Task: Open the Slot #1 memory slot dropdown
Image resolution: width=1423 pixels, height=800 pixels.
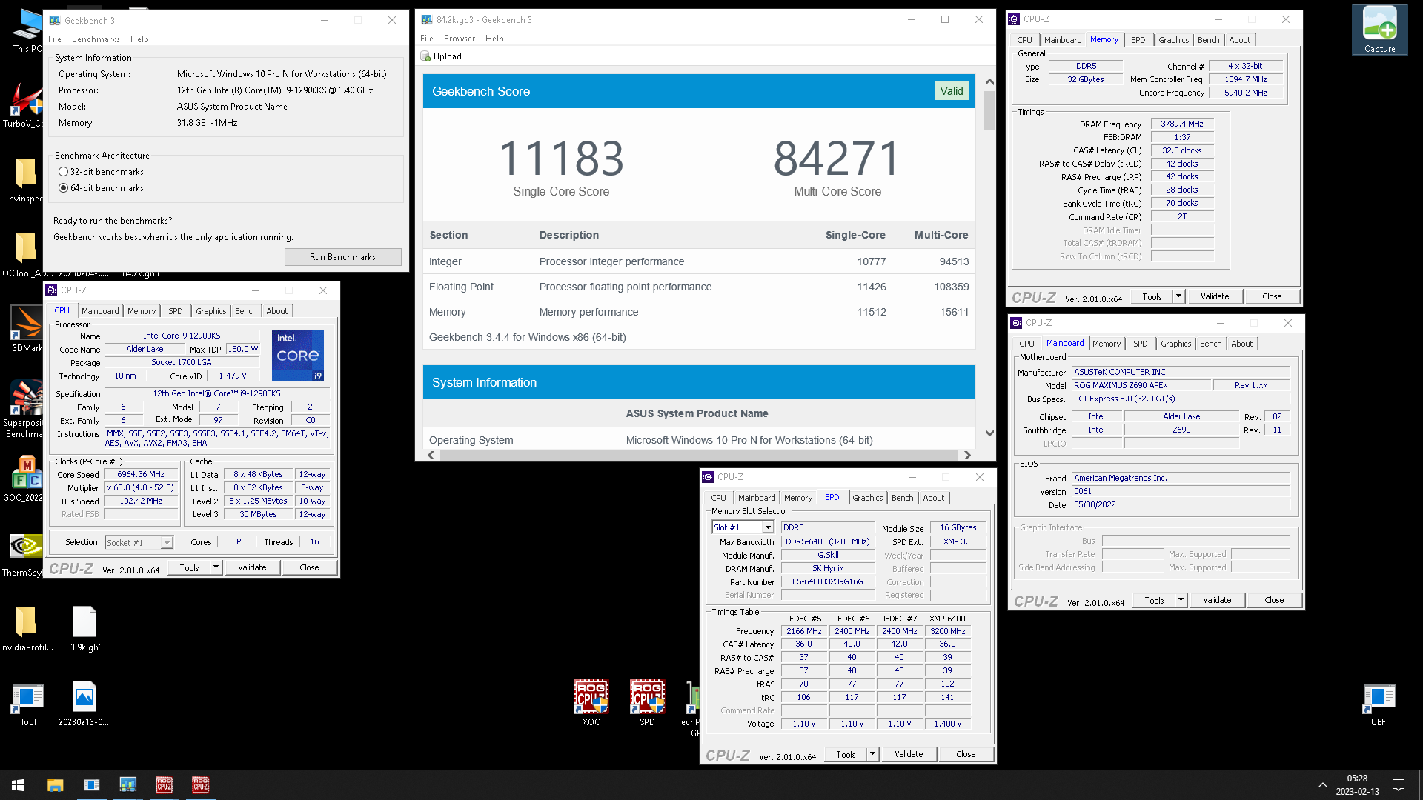Action: click(x=768, y=527)
